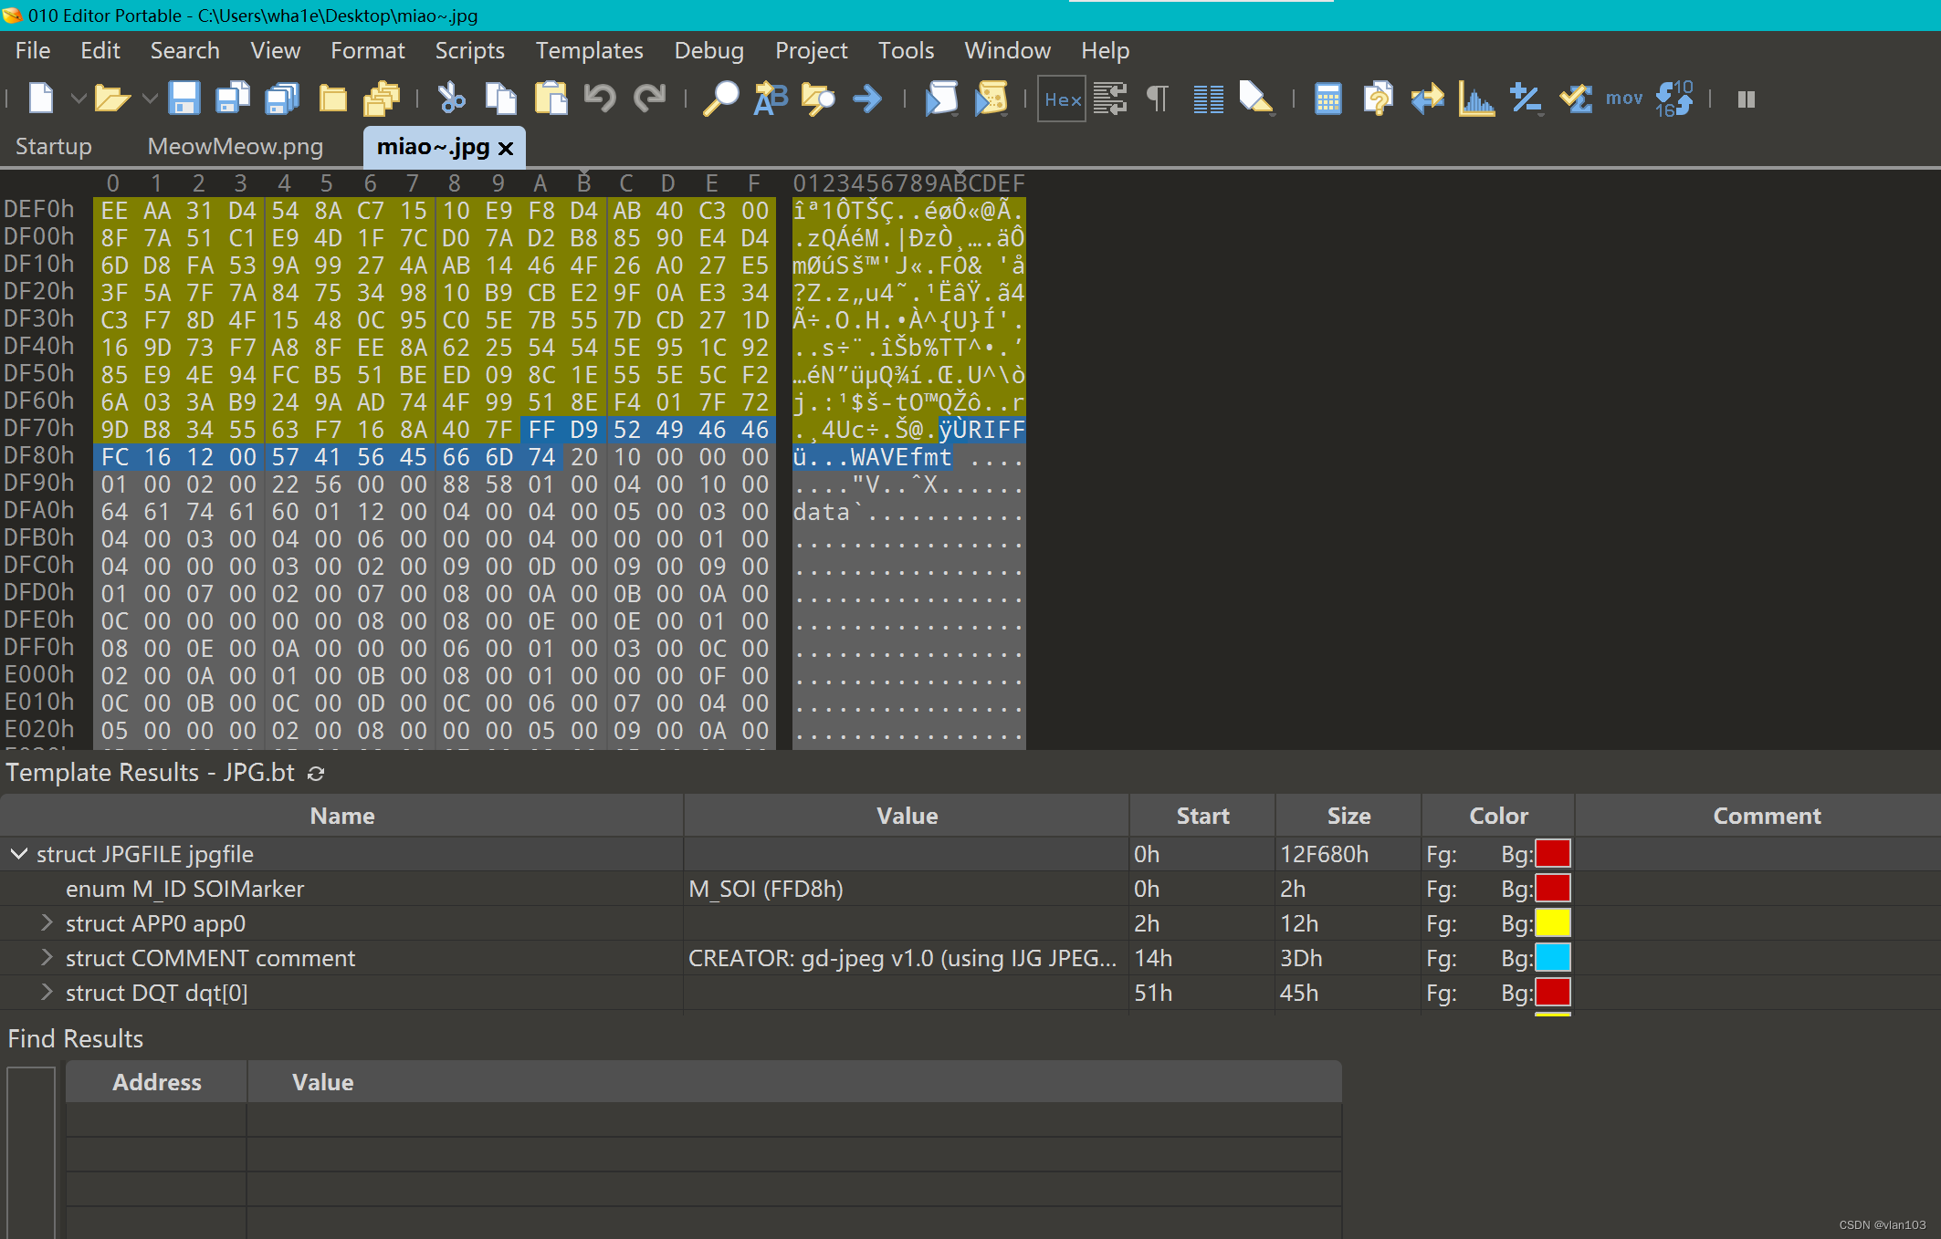Create a new file with the toolbar icon
This screenshot has height=1239, width=1941.
click(x=41, y=99)
